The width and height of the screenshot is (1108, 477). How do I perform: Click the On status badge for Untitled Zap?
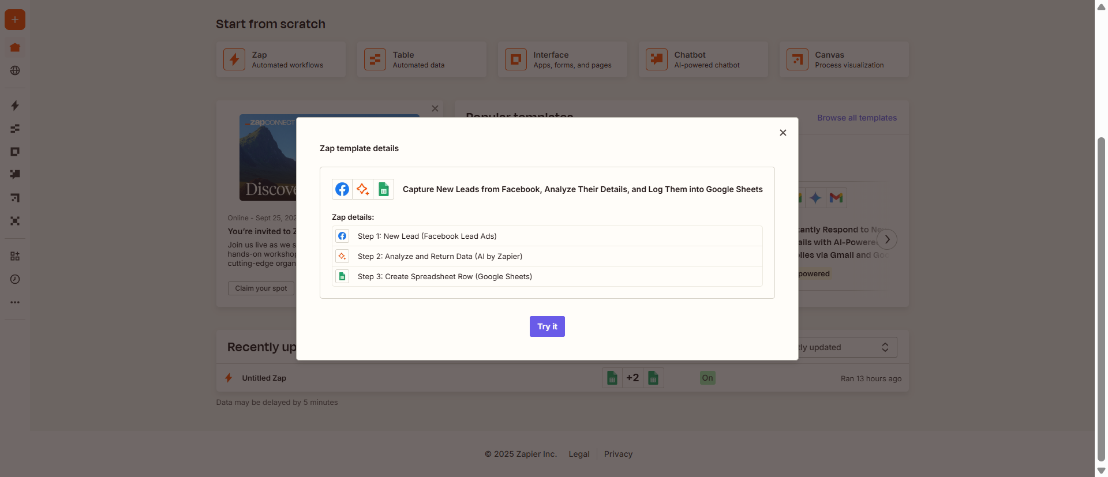click(x=708, y=378)
